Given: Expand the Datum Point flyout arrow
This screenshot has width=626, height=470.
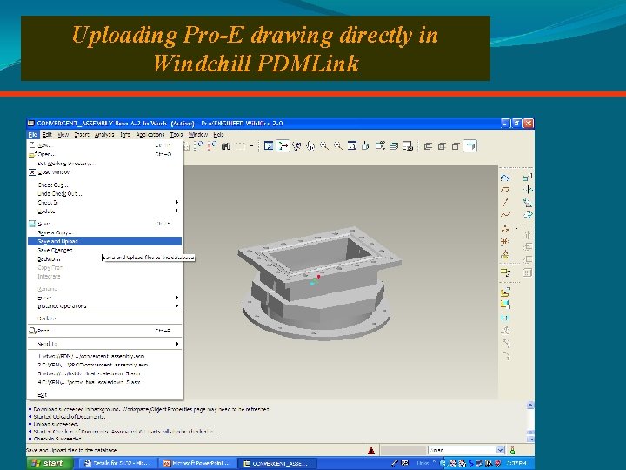Looking at the screenshot, I should click(x=516, y=229).
